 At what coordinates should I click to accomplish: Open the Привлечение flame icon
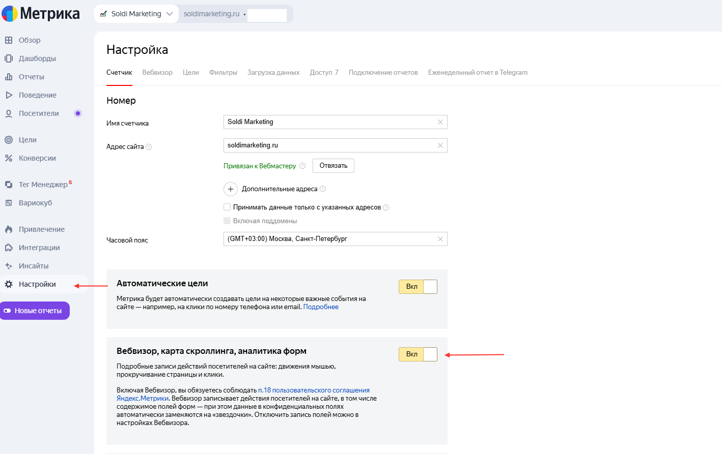click(x=9, y=229)
